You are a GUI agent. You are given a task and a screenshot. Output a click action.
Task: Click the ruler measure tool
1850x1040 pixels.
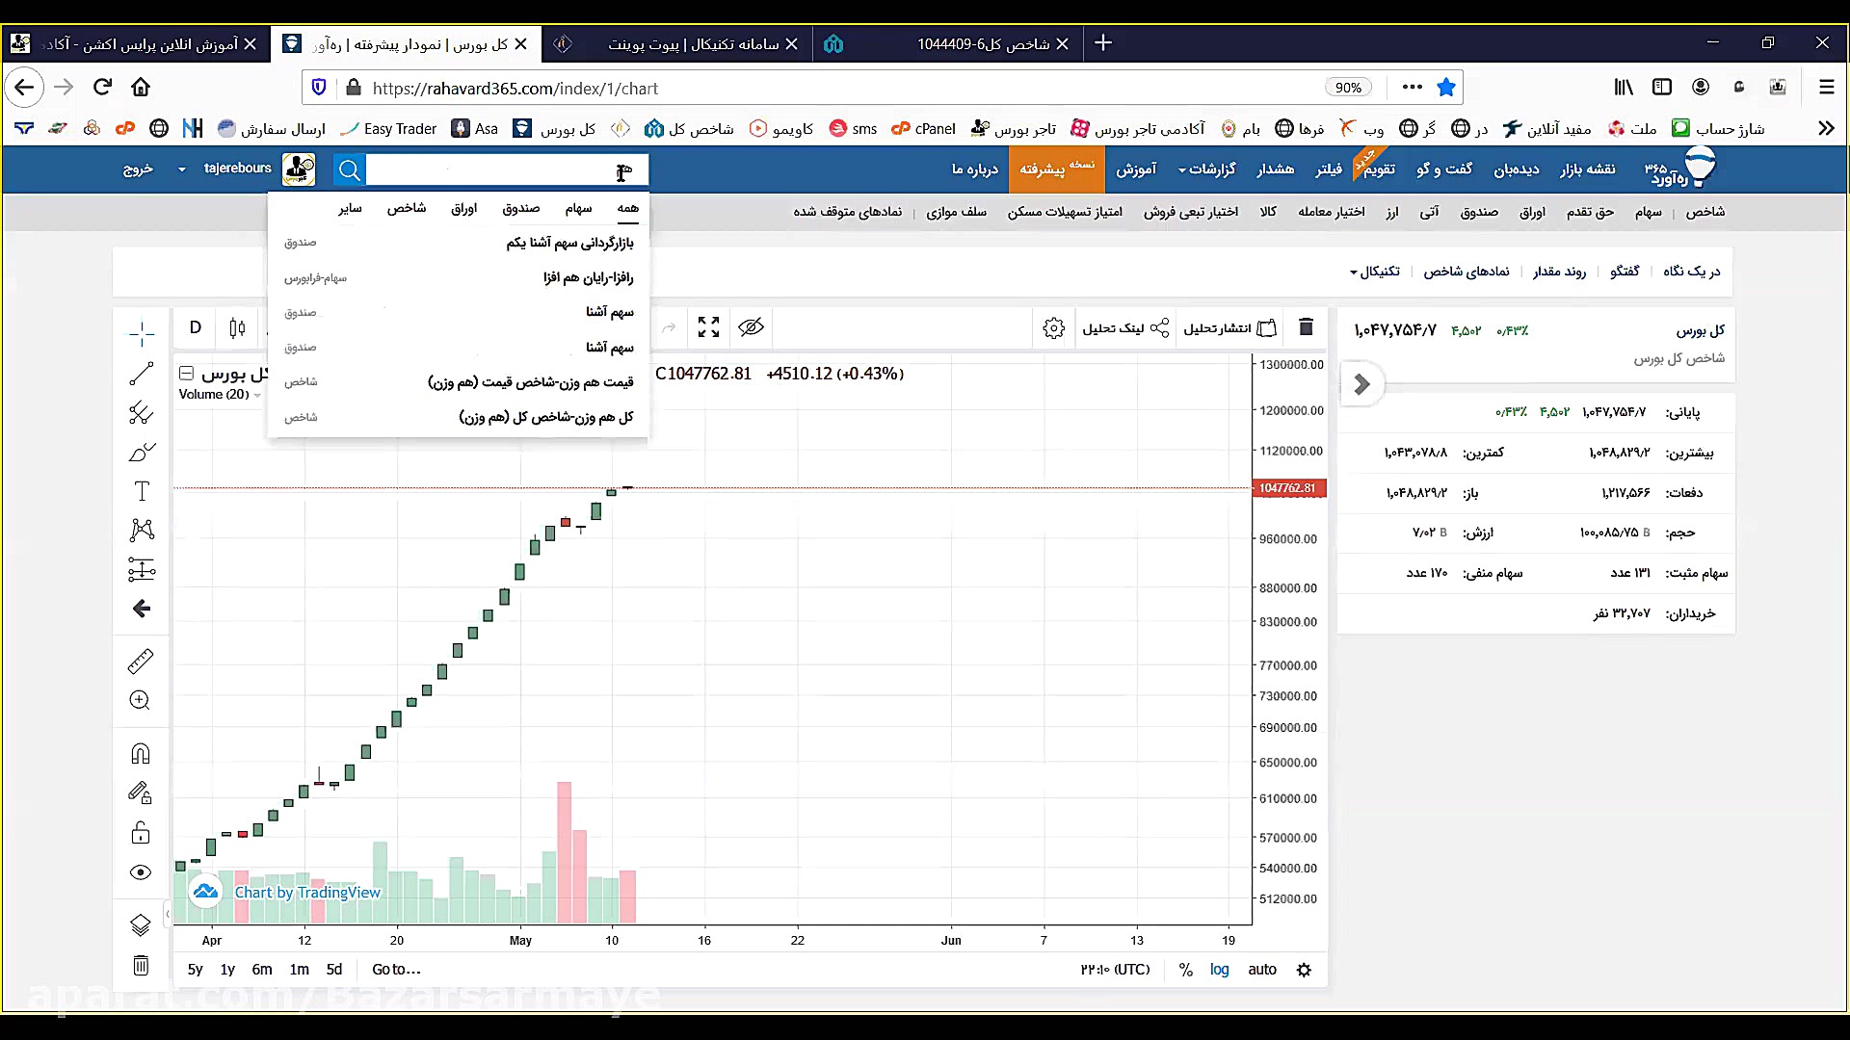click(141, 662)
